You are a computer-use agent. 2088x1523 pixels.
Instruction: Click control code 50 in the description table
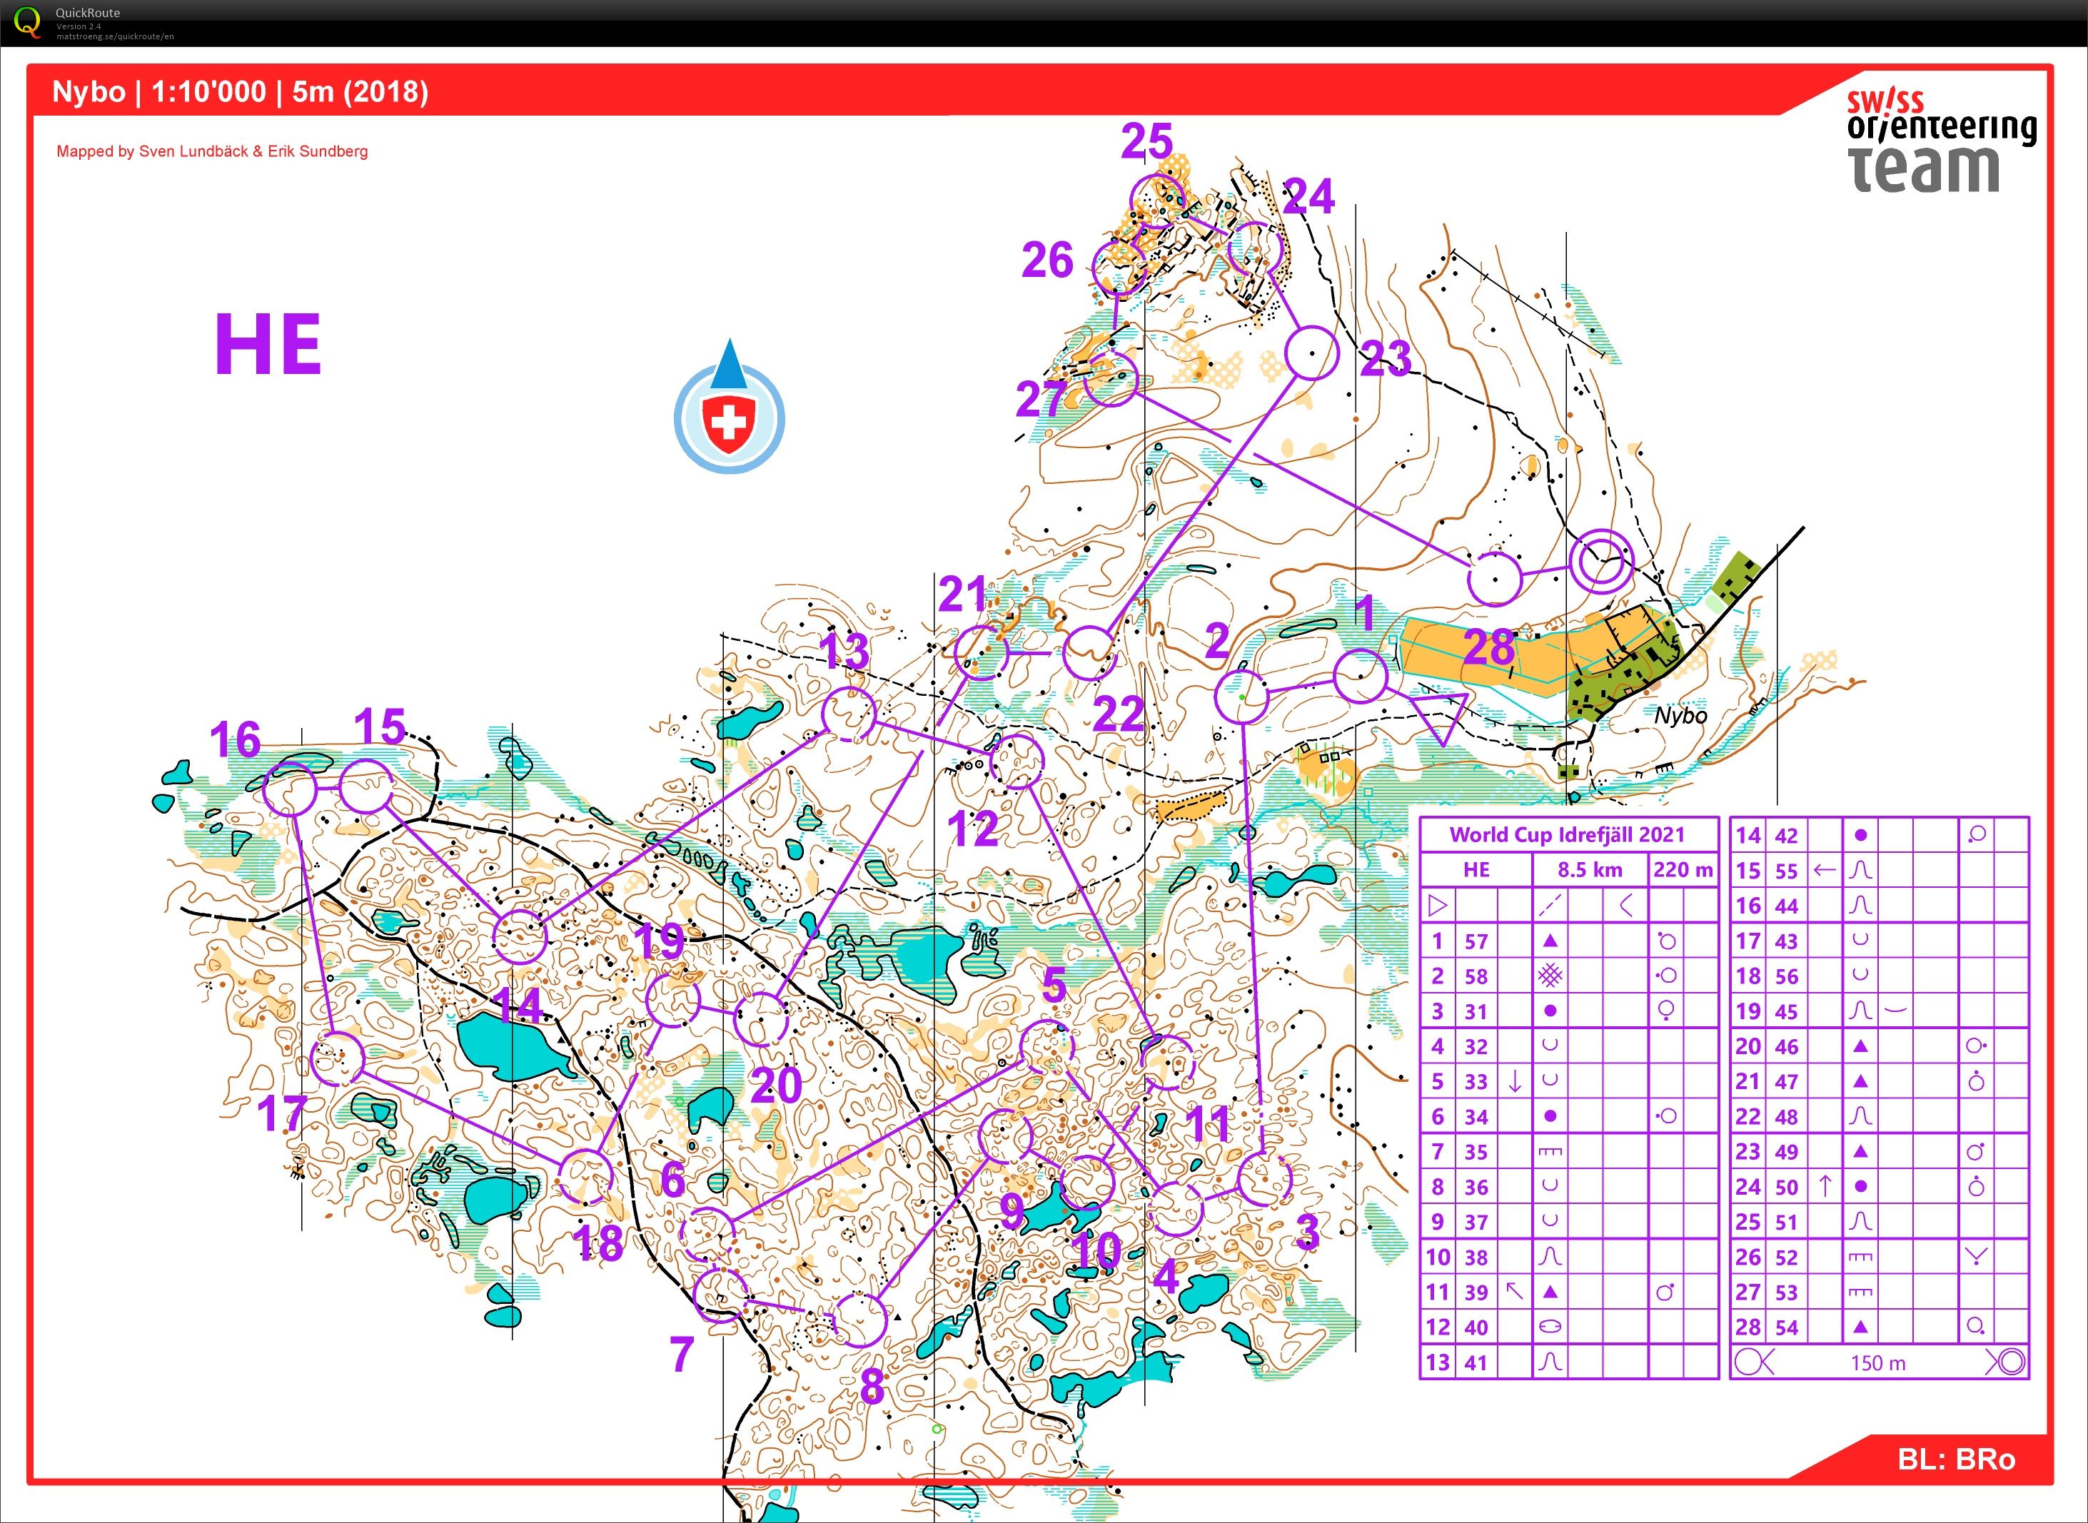pos(1787,1187)
